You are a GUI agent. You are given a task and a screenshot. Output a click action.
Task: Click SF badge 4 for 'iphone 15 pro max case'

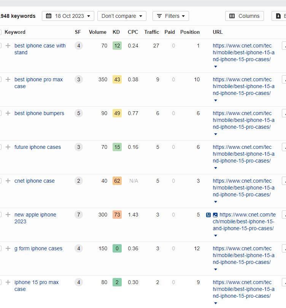click(78, 282)
